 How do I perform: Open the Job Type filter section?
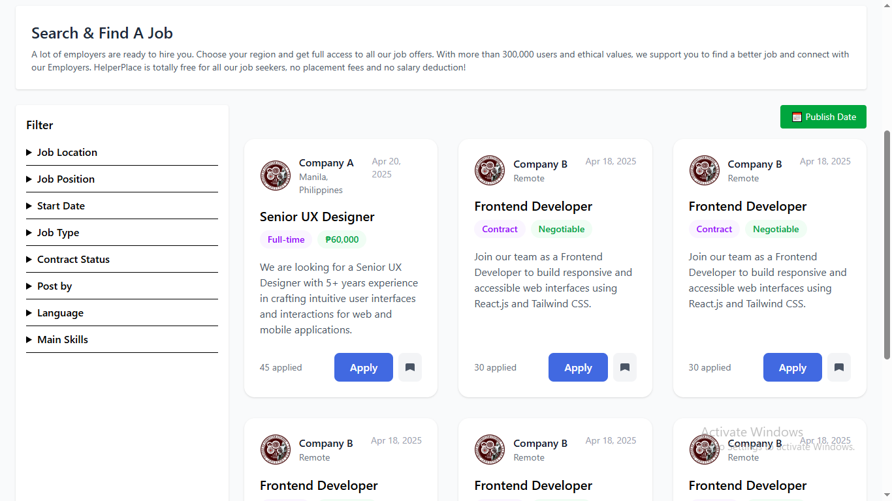[58, 233]
